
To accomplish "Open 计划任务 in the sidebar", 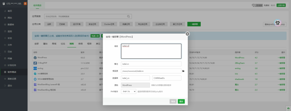I will pos(12,65).
